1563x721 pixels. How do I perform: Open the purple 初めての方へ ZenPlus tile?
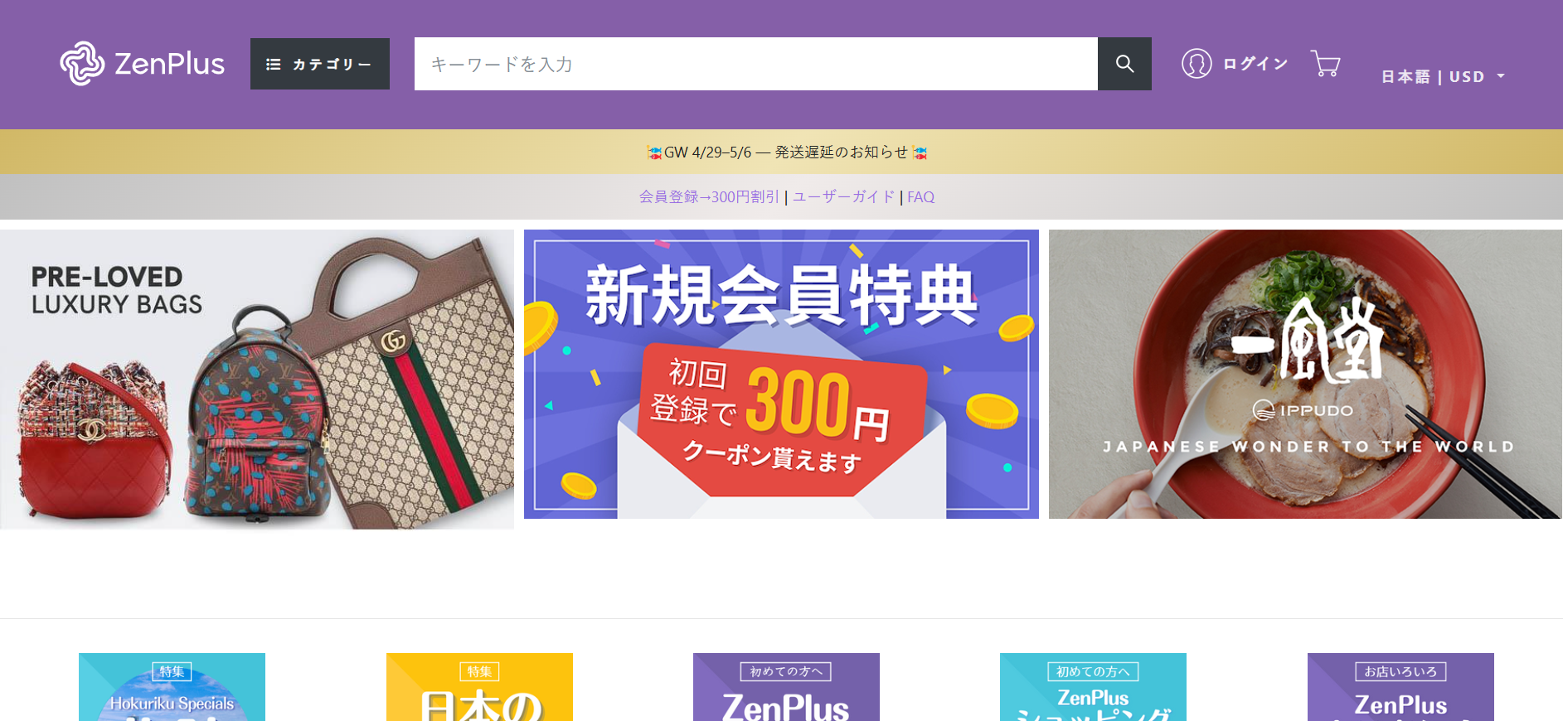click(x=786, y=687)
